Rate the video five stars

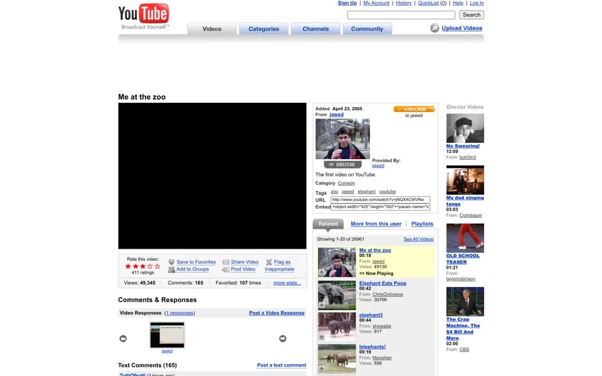pos(157,266)
